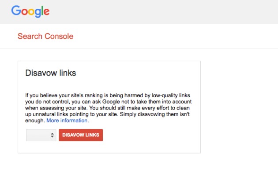Click the word Search in the page title
Viewport: 278px width, 186px height.
click(30, 36)
